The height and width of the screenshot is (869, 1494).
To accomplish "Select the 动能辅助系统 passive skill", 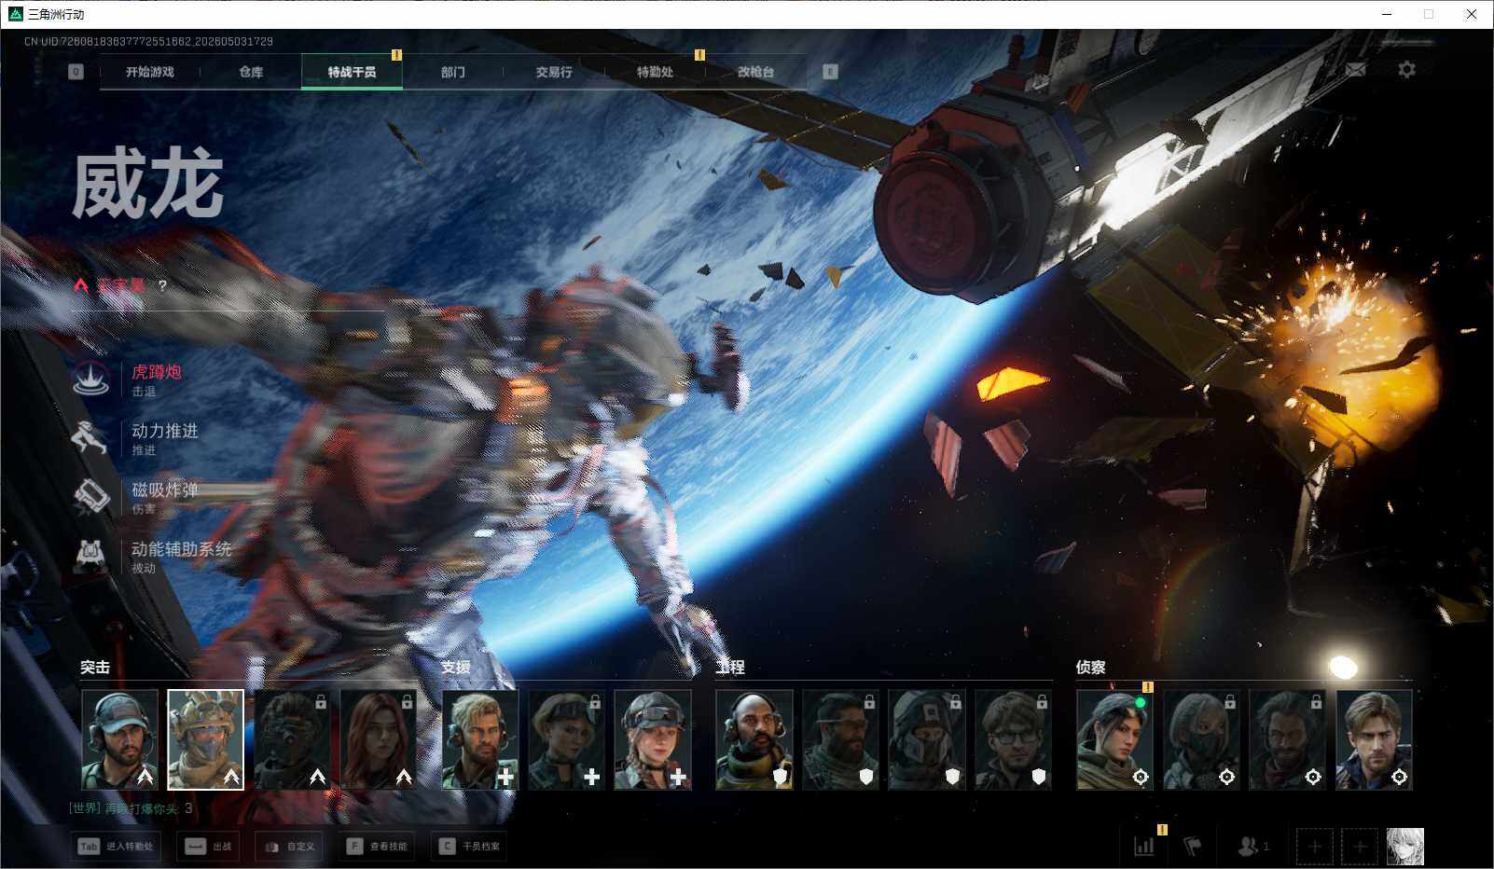I will 153,556.
